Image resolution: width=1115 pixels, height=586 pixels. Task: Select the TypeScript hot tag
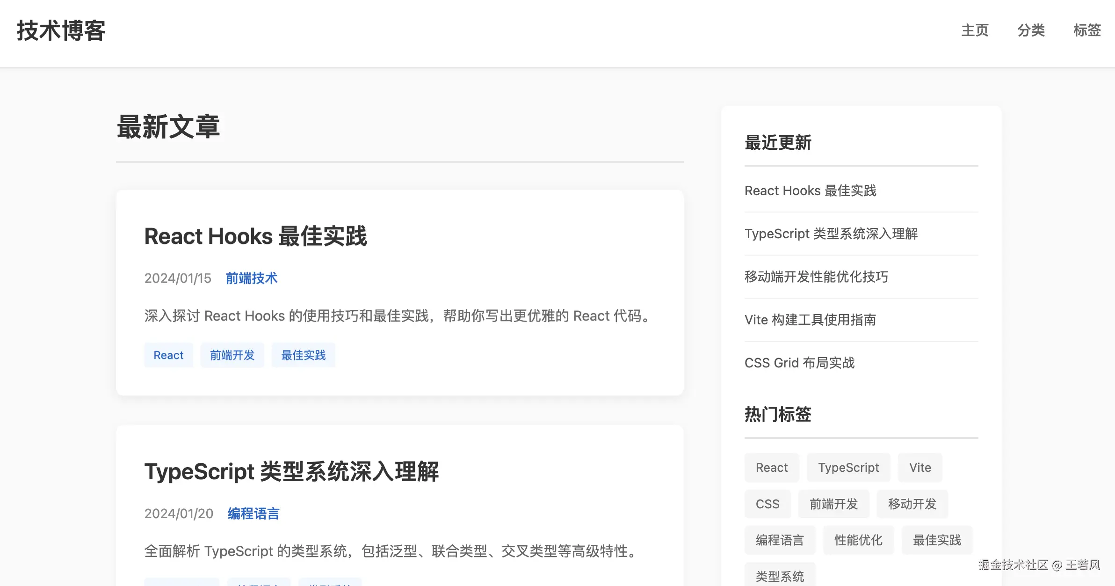[848, 468]
